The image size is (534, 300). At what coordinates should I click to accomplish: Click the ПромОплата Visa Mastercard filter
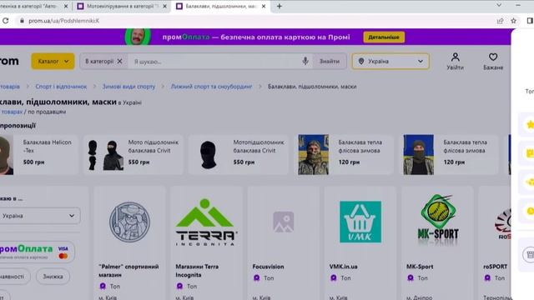tap(37, 252)
